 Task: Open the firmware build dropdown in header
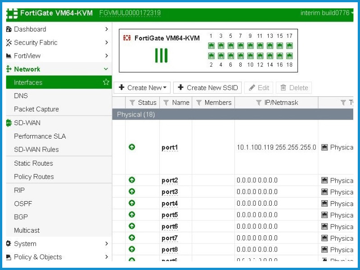coord(327,13)
